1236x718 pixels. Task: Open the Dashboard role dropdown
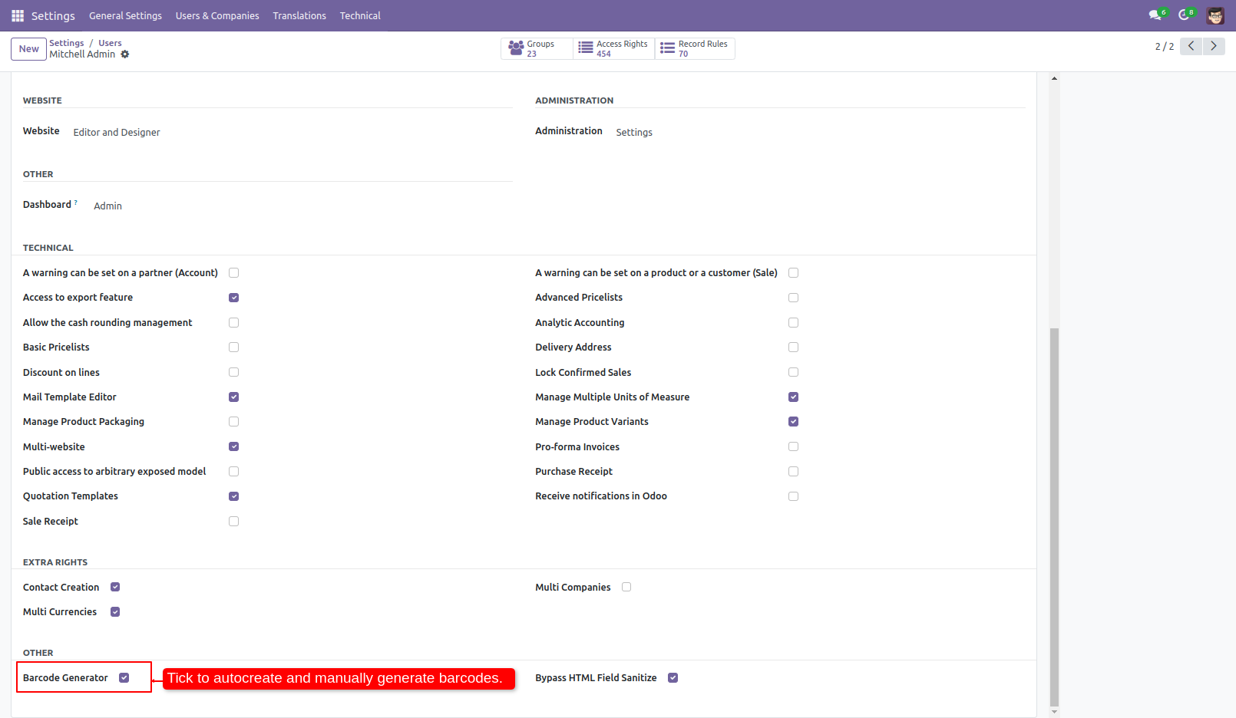tap(107, 206)
